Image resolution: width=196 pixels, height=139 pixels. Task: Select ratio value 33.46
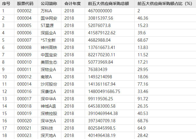(x=143, y=91)
